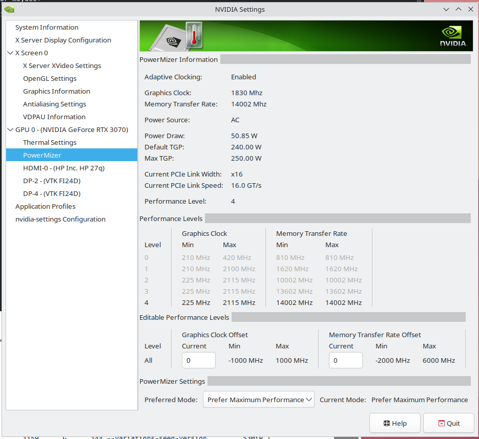Open Thermal Settings page
The height and width of the screenshot is (439, 479).
tap(50, 142)
